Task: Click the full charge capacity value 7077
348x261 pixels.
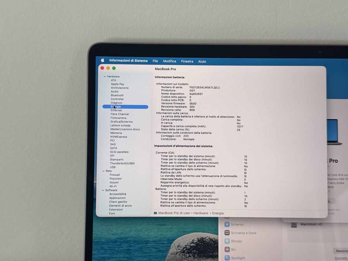Action: click(240, 127)
